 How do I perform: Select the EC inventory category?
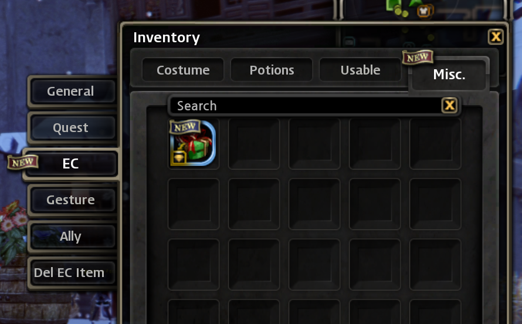pyautogui.click(x=71, y=164)
